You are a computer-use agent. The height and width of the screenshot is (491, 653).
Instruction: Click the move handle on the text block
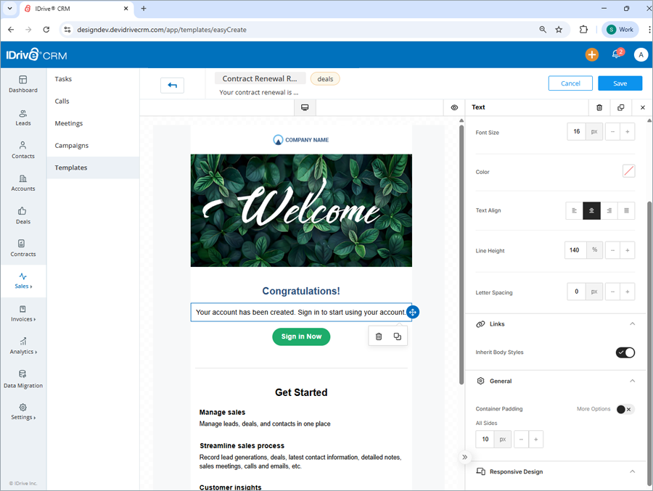click(412, 312)
